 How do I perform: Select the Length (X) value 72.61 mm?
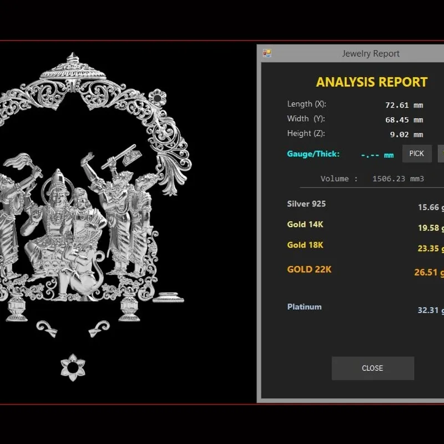(404, 105)
